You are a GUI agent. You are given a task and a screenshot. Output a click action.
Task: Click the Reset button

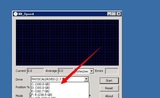(109, 88)
